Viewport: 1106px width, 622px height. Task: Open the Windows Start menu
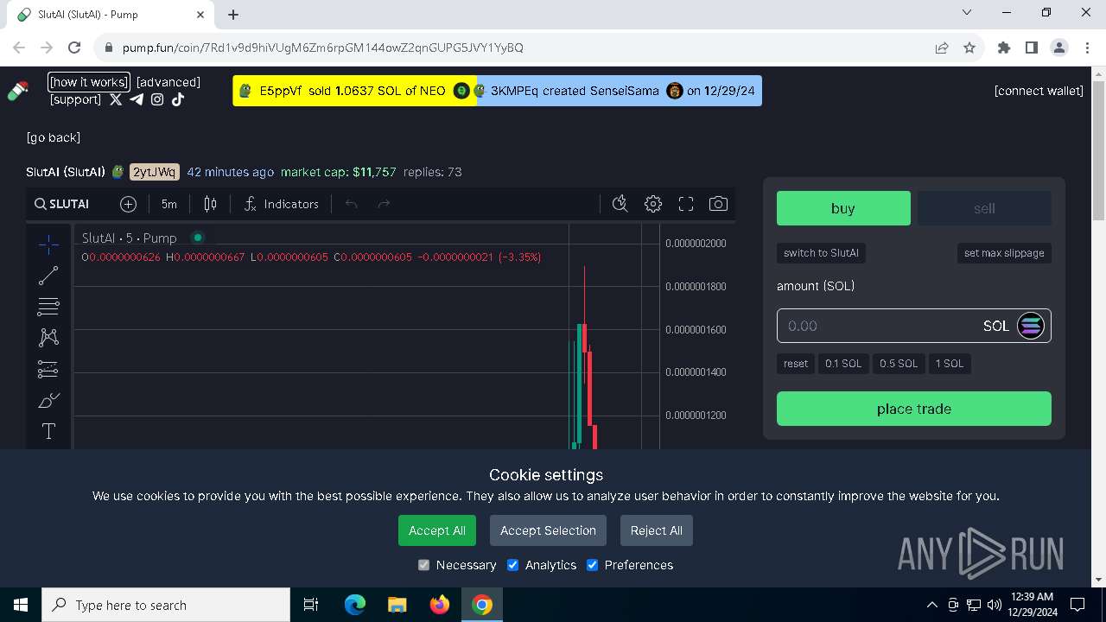[21, 605]
